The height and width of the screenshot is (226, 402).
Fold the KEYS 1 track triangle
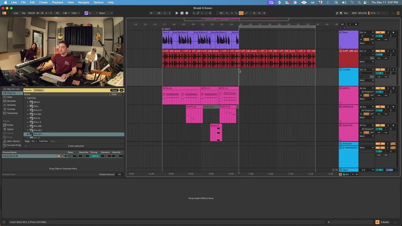341,88
